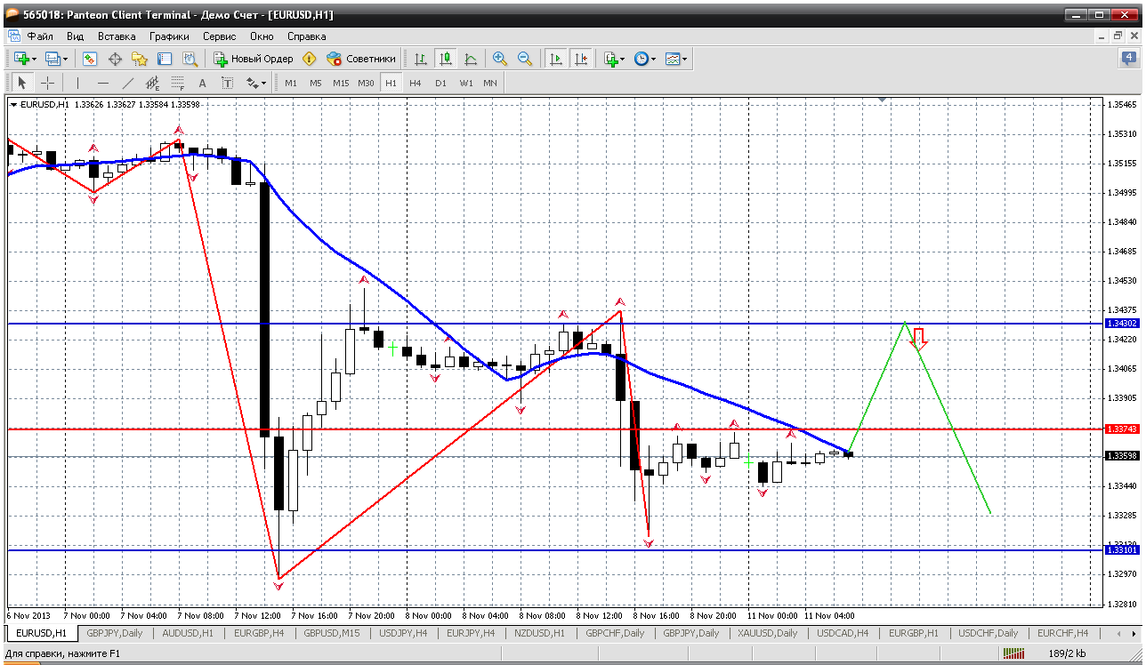Switch to D1 timeframe
This screenshot has height=665, width=1146.
point(440,83)
